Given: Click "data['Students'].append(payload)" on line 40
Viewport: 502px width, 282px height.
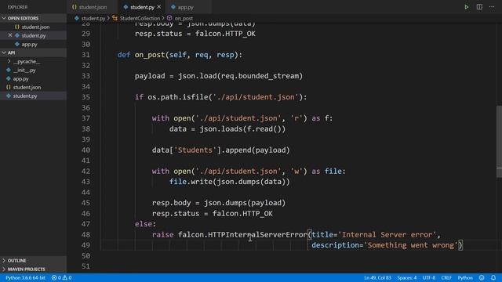Looking at the screenshot, I should click(221, 150).
